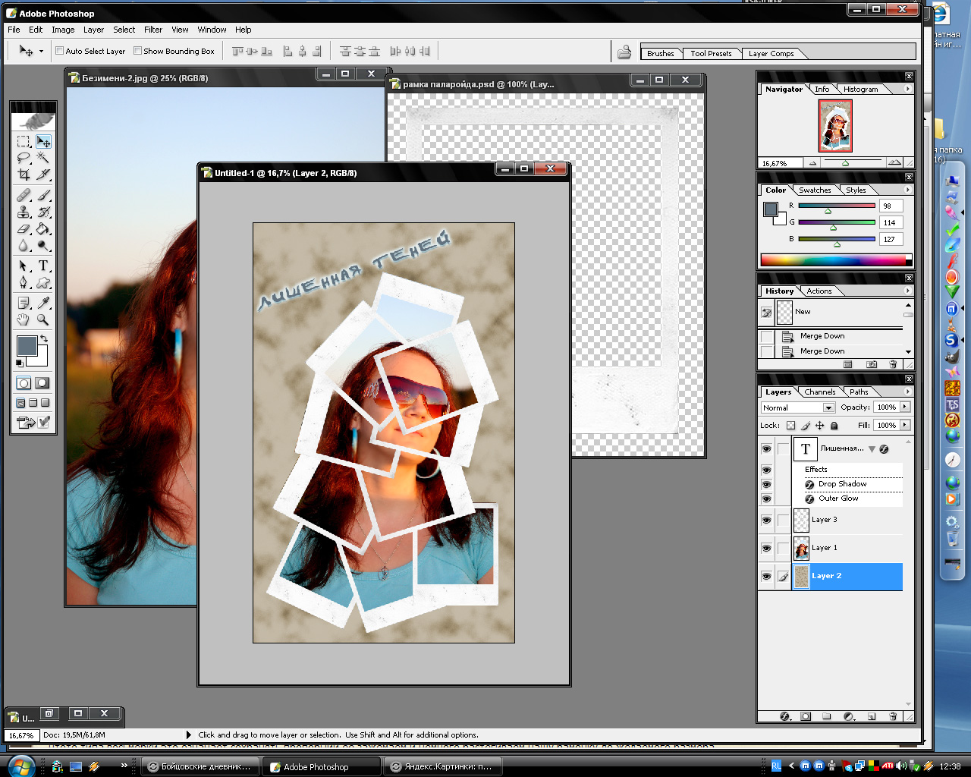Image resolution: width=971 pixels, height=777 pixels.
Task: Choose the Magic Wand tool
Action: tap(43, 158)
